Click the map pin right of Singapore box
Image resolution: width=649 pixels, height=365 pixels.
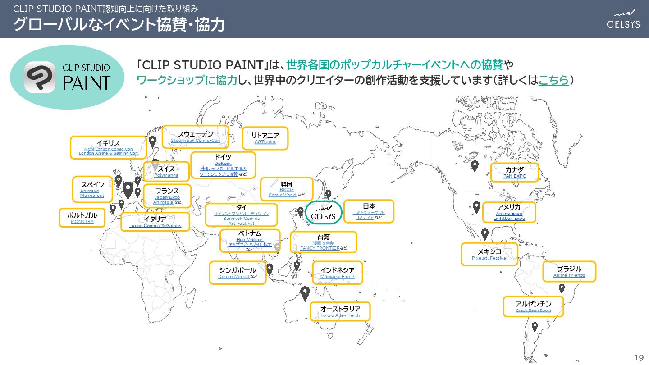270,269
